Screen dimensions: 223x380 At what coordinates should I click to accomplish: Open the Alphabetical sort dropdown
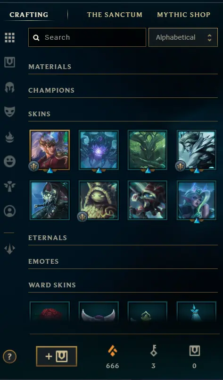coord(183,37)
